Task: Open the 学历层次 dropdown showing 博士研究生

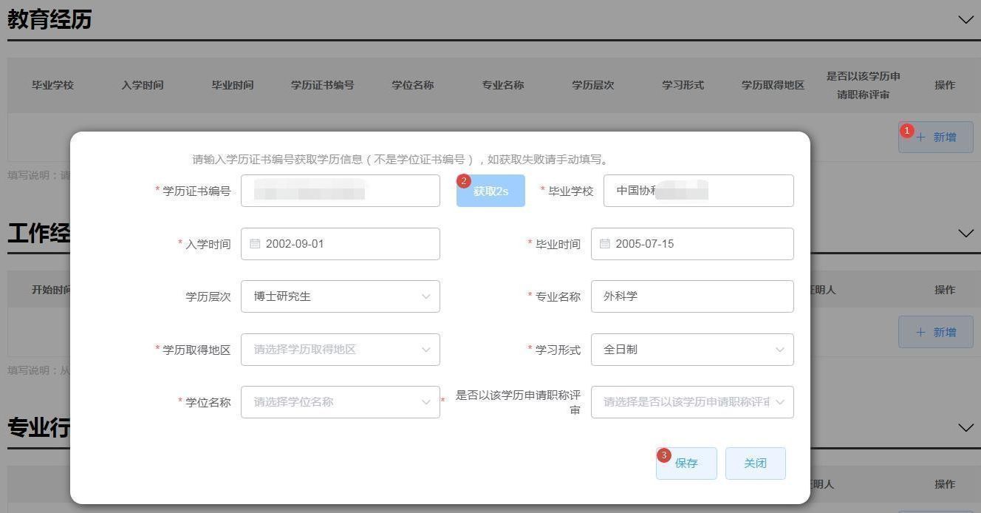Action: pyautogui.click(x=341, y=296)
